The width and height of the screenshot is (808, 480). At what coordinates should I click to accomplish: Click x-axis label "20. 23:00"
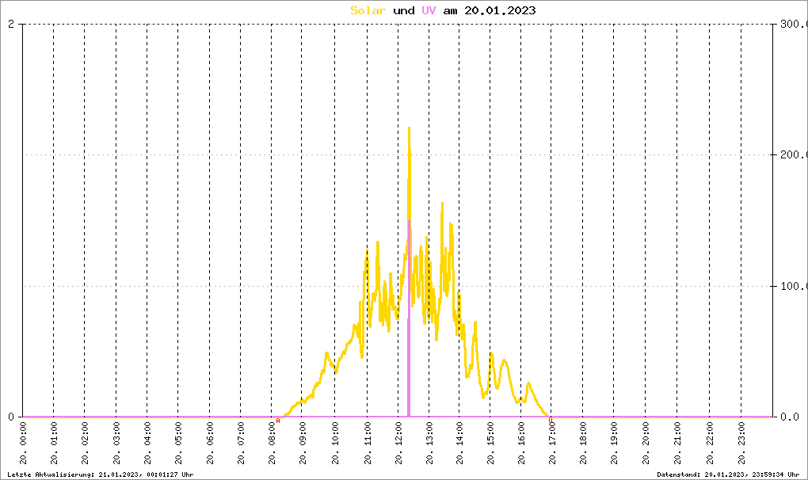pos(741,444)
